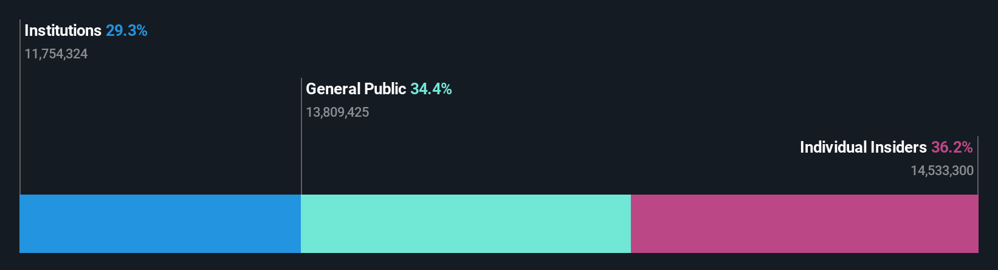The height and width of the screenshot is (270, 998).
Task: Select the 13,809,425 share count
Action: (337, 112)
